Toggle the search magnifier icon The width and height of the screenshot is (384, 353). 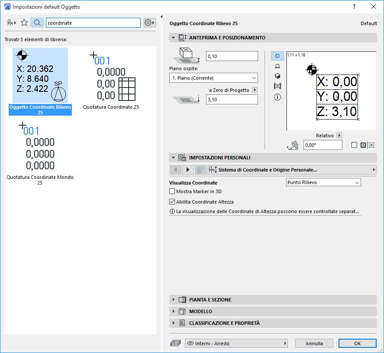[37, 23]
